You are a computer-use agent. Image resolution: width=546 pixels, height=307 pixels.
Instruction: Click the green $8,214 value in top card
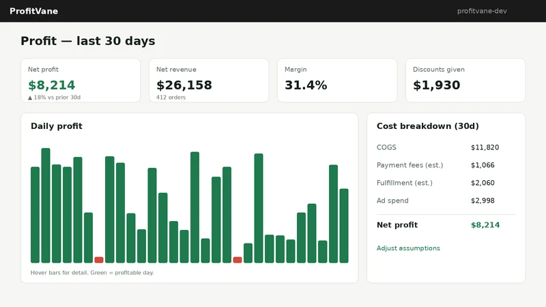click(52, 85)
